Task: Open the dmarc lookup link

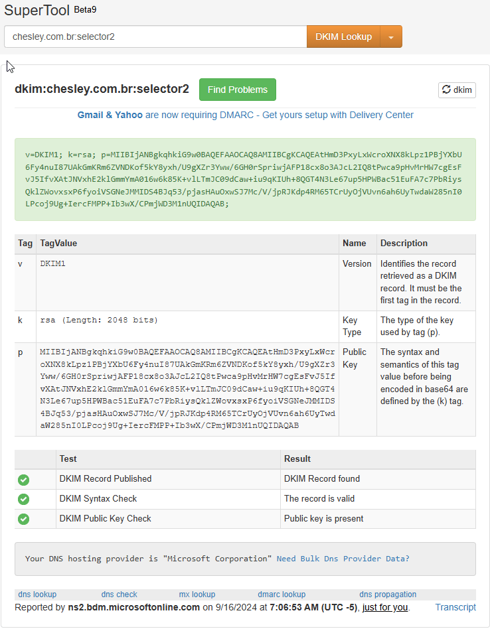Action: click(282, 595)
